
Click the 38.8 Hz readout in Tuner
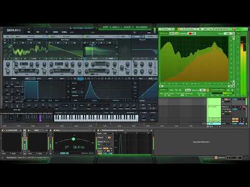[79, 148]
